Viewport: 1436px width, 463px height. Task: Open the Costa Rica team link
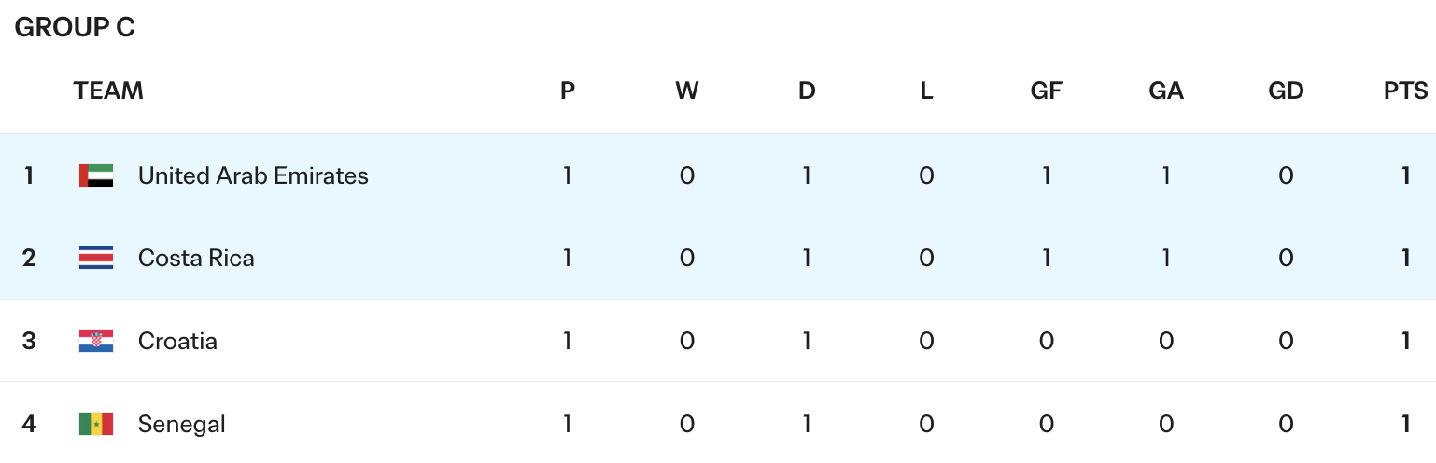(196, 258)
